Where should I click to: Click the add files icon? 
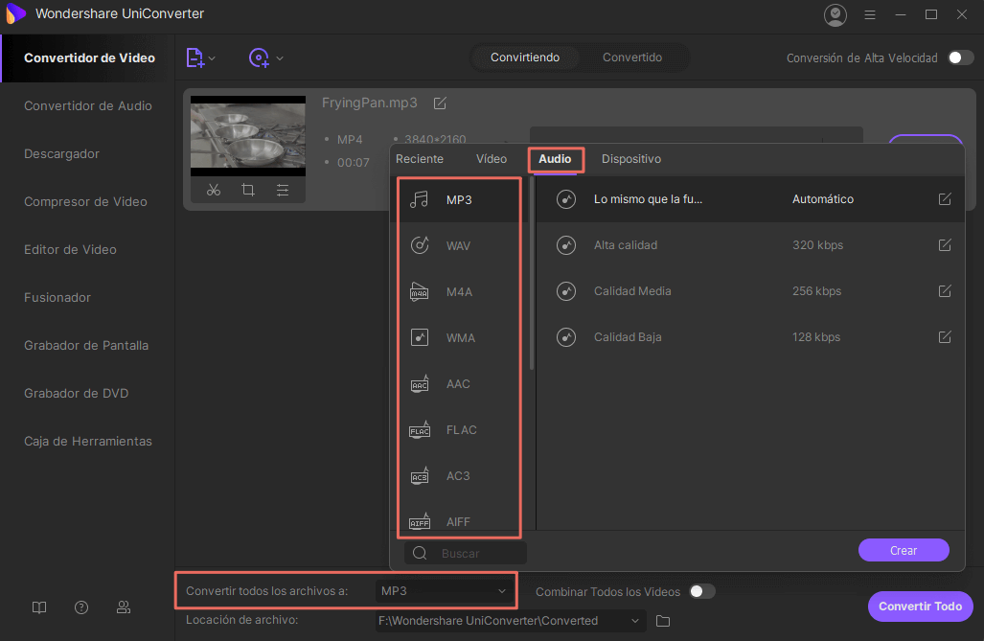(195, 57)
